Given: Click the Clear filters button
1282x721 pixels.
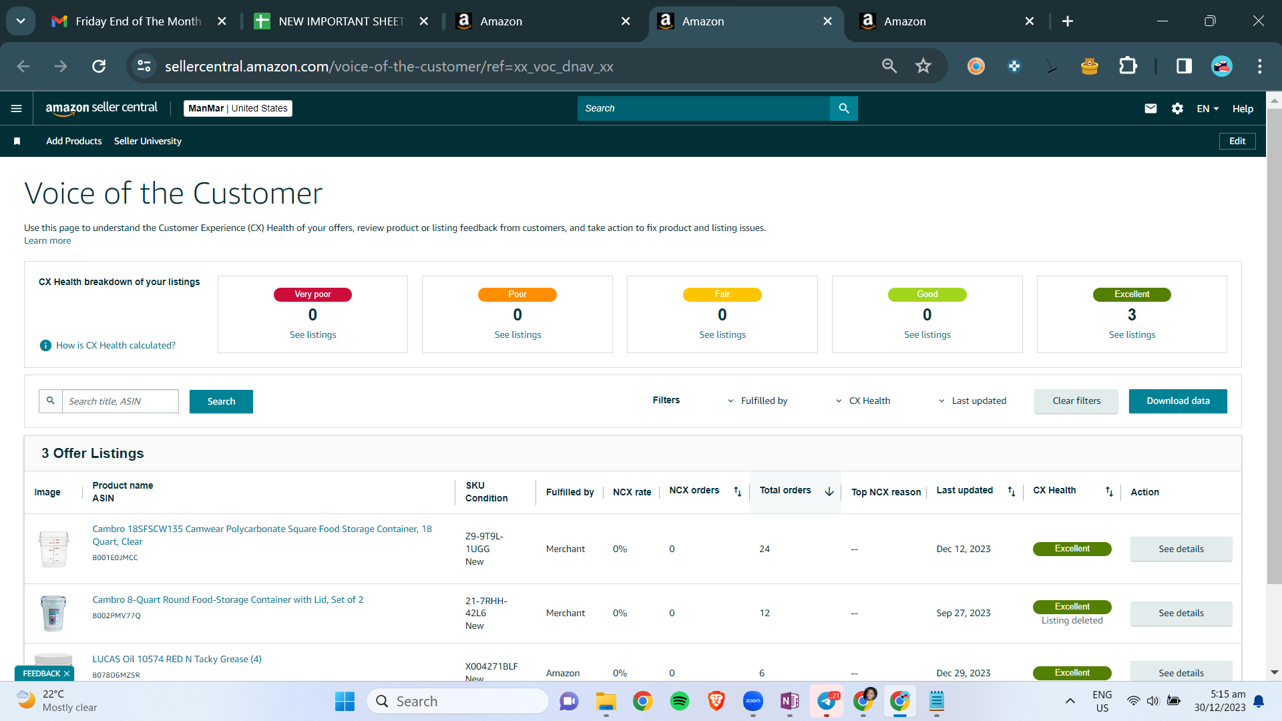Looking at the screenshot, I should tap(1076, 401).
